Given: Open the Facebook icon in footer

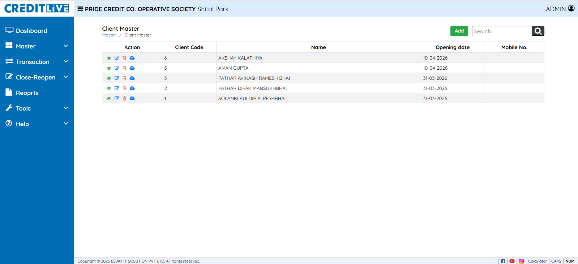Looking at the screenshot, I should 503,261.
